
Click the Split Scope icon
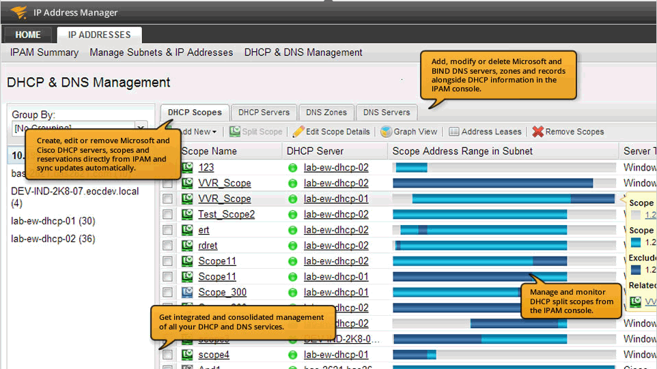[235, 132]
